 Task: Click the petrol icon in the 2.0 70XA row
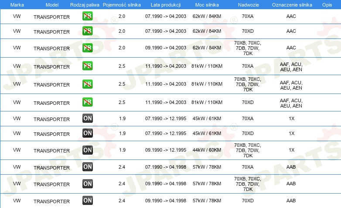(x=87, y=16)
